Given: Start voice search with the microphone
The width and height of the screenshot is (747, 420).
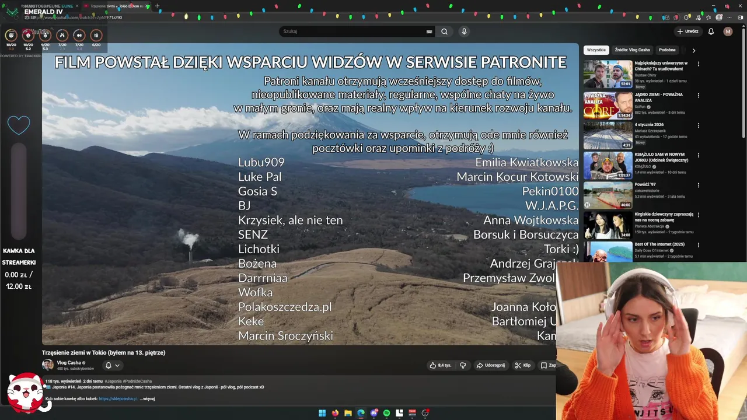Looking at the screenshot, I should coord(464,32).
